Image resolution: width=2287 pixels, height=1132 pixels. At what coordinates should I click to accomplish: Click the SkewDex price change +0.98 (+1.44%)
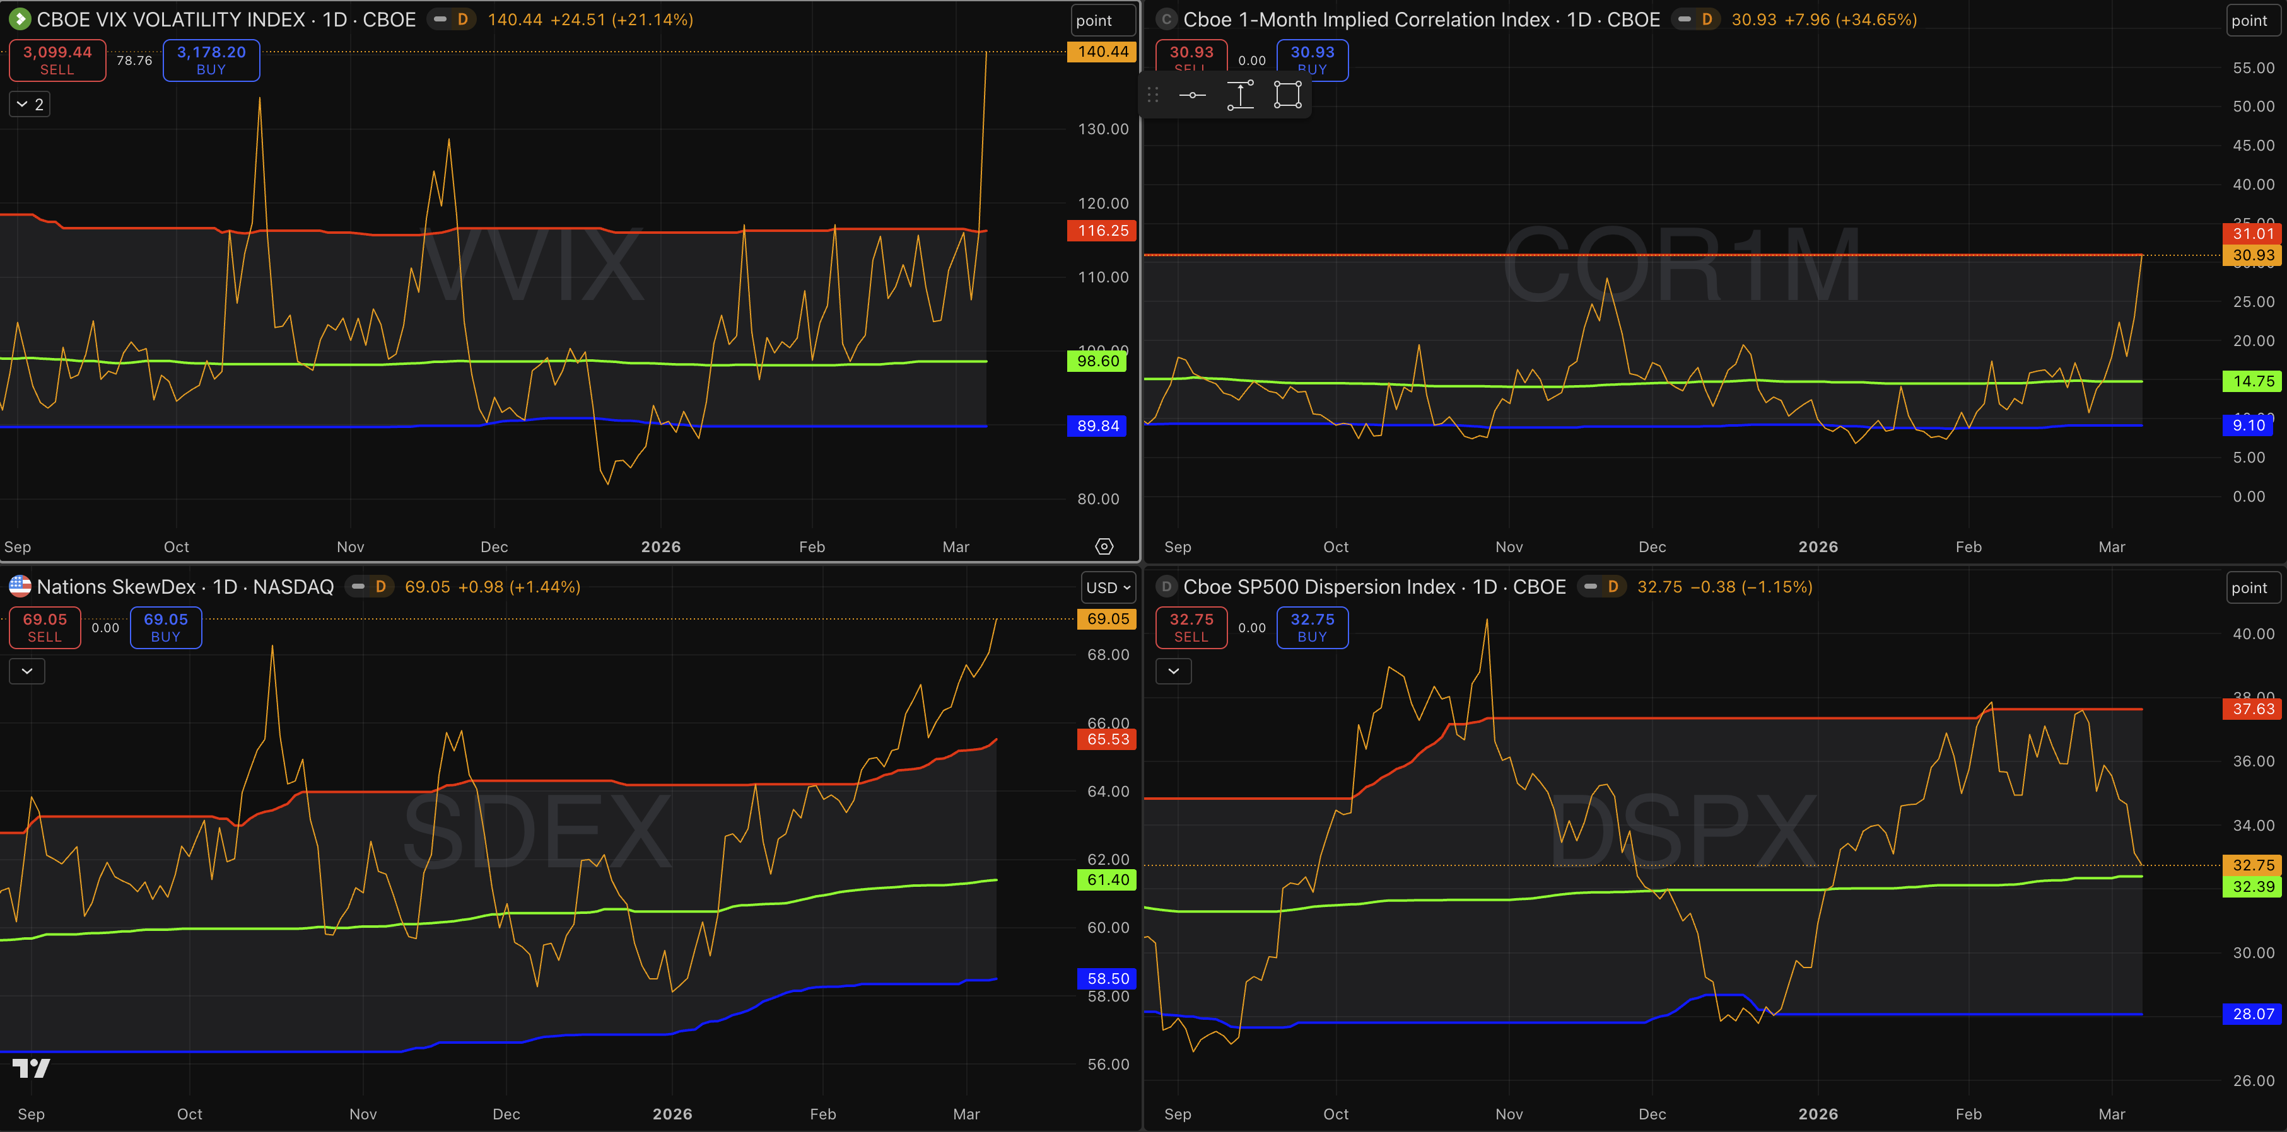[519, 586]
